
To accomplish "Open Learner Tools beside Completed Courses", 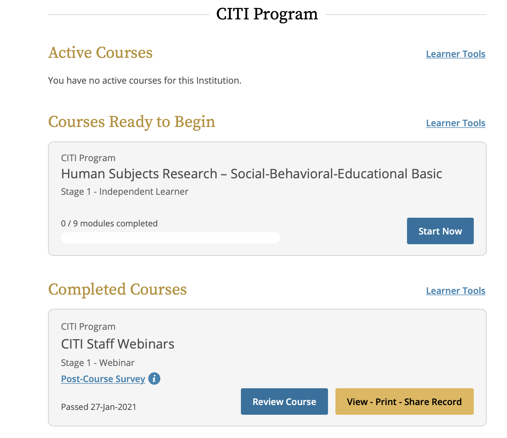I will click(x=455, y=291).
